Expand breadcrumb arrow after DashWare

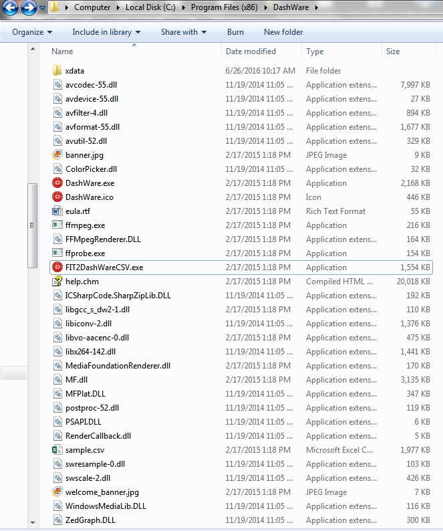[317, 7]
